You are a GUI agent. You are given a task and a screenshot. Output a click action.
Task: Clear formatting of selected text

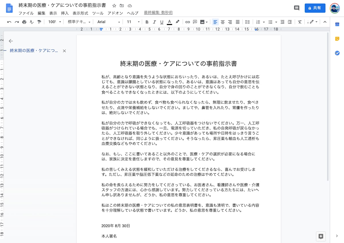300,22
